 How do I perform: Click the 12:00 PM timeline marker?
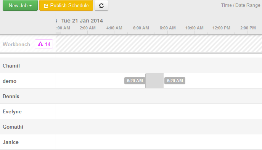(x=221, y=28)
